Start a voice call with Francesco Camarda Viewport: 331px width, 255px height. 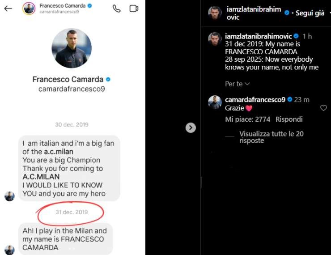[x=117, y=8]
